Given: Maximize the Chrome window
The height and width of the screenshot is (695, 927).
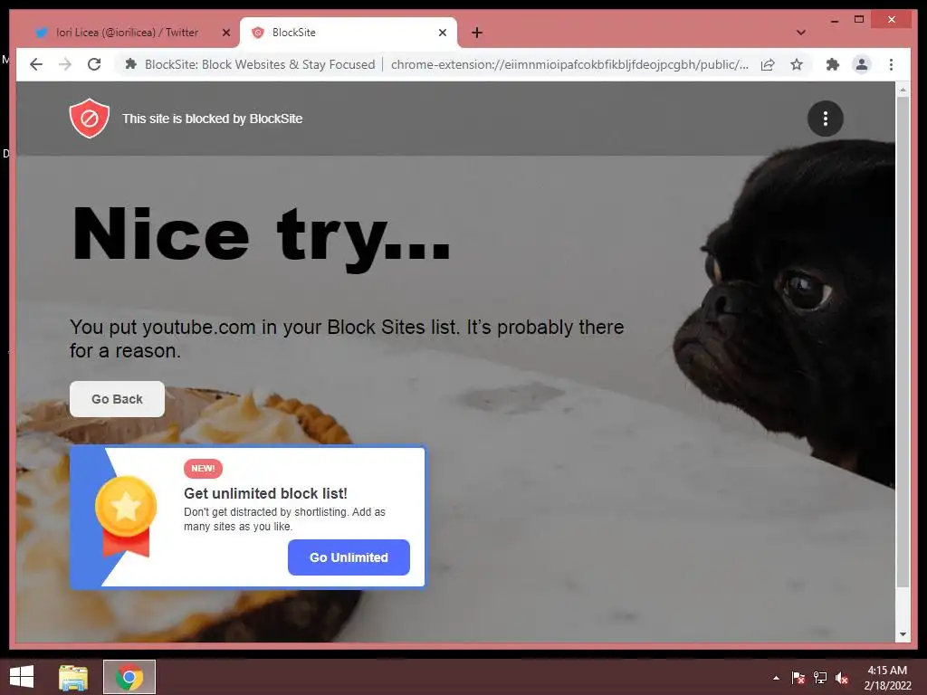Looking at the screenshot, I should [x=859, y=20].
